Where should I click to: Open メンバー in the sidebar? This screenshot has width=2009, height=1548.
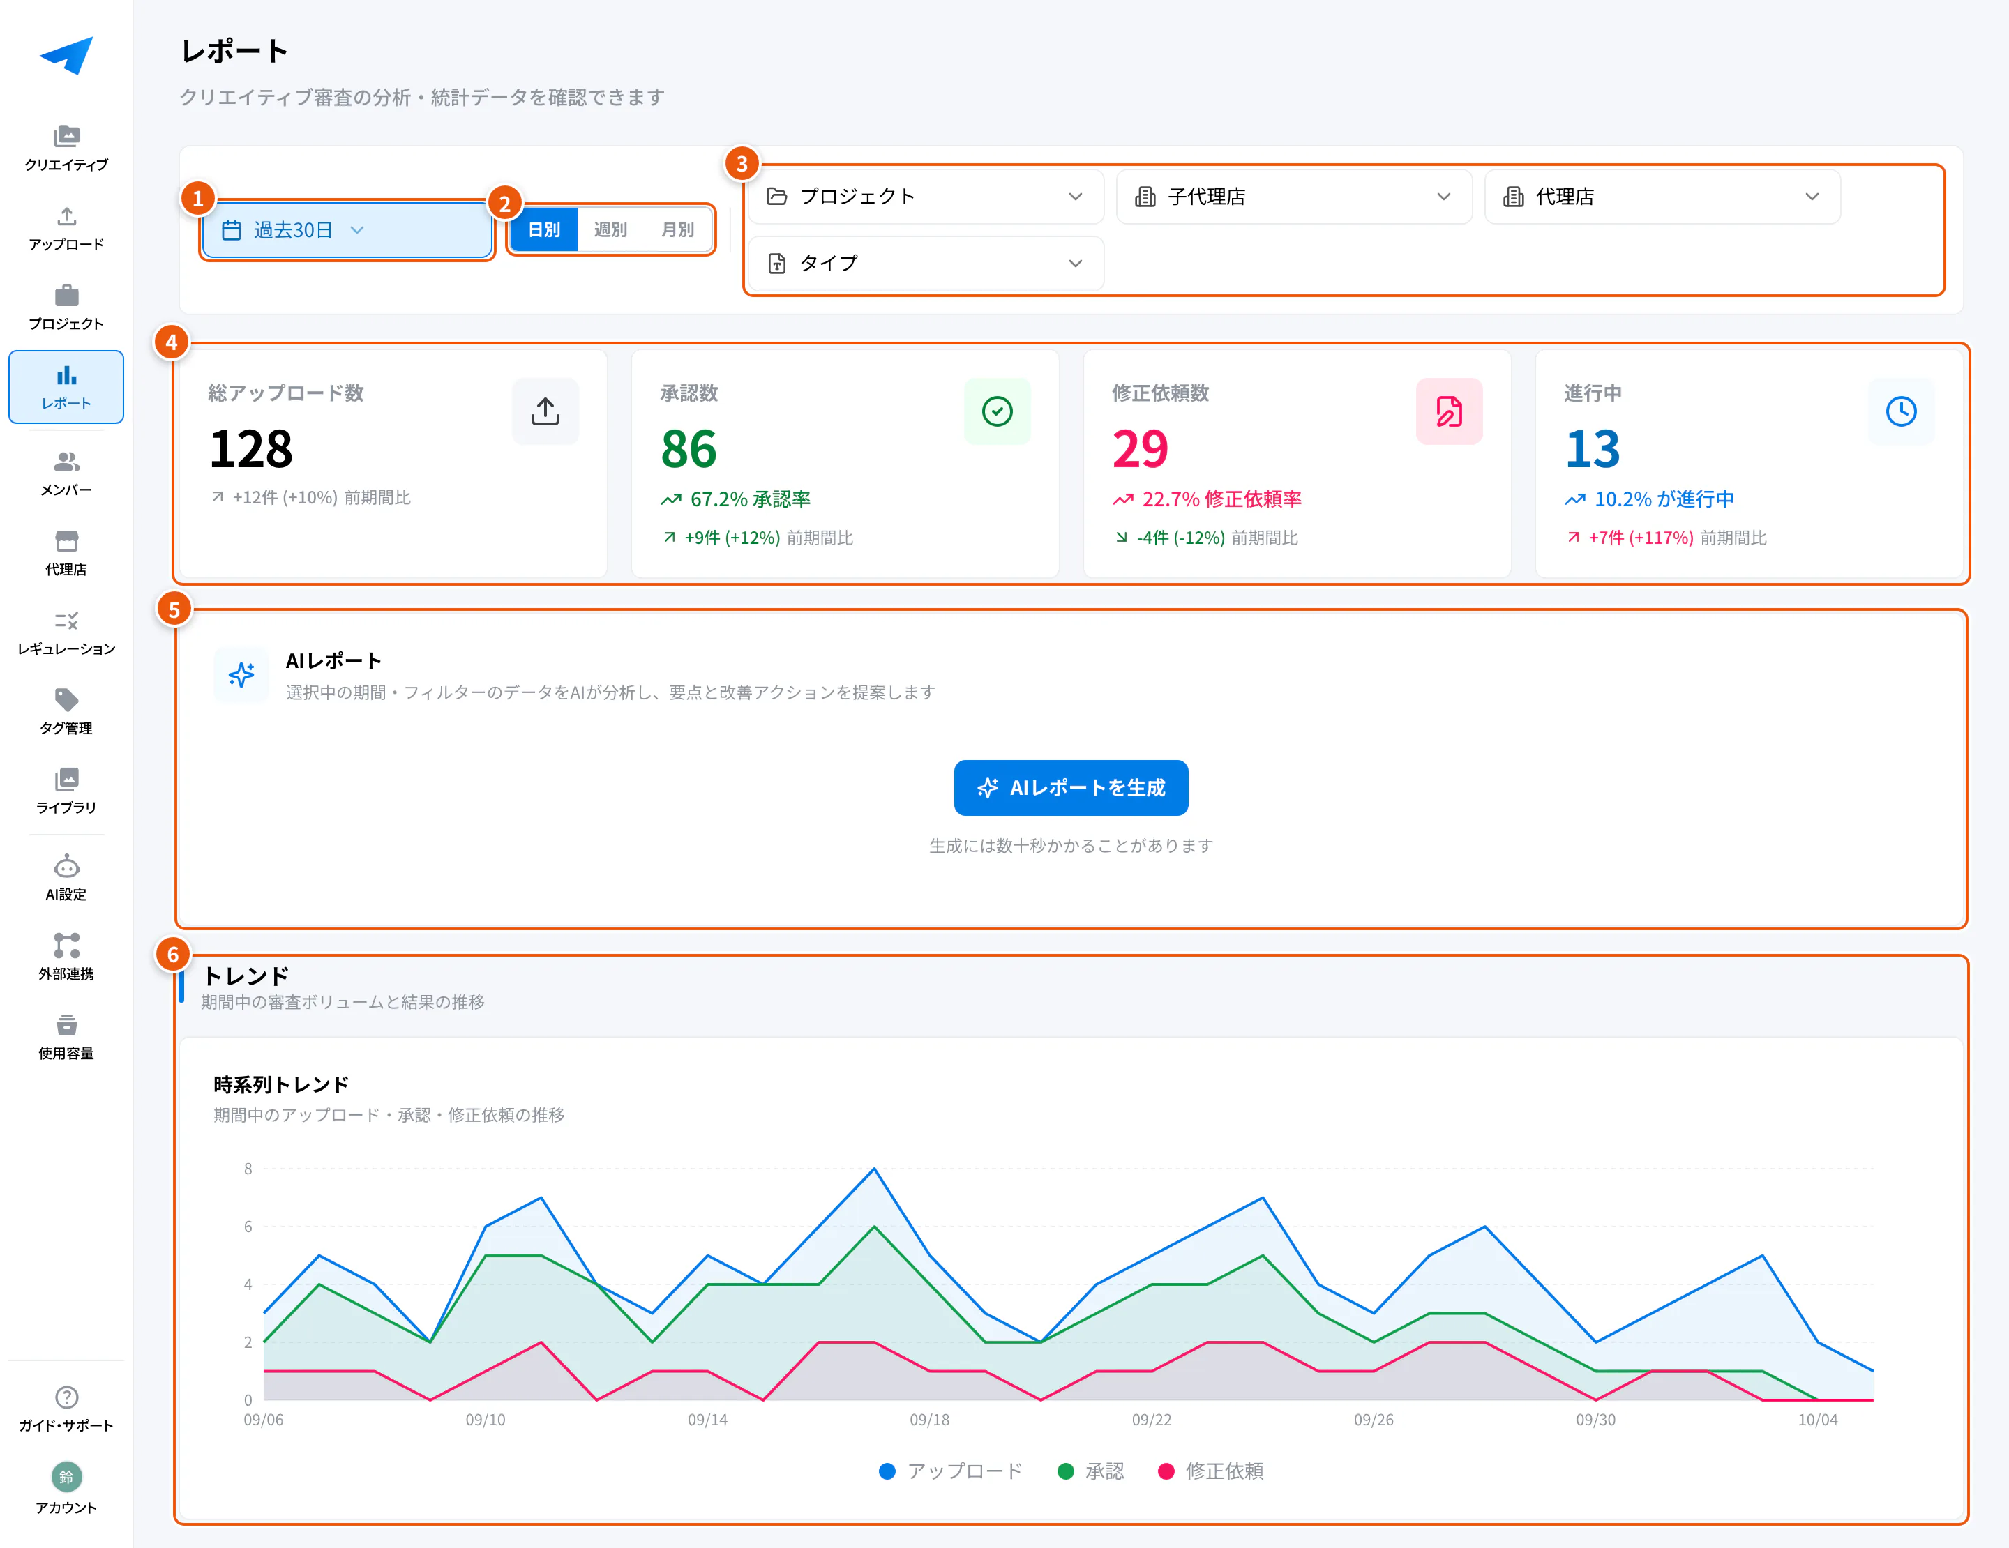[66, 473]
